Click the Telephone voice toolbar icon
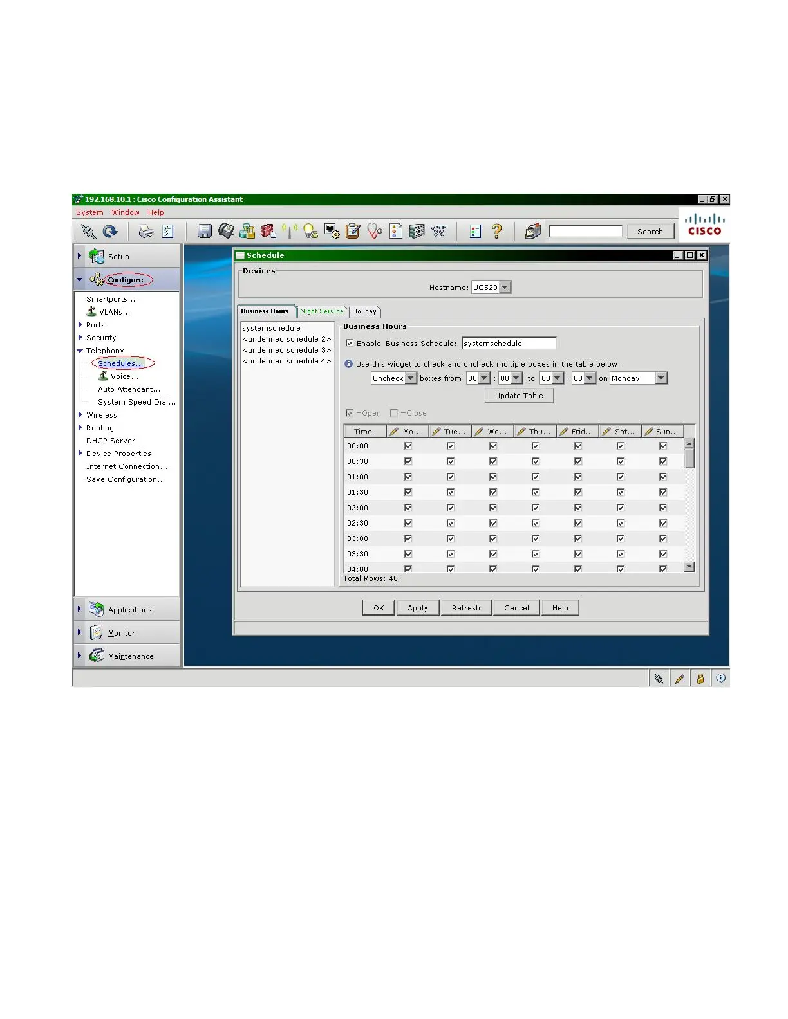The height and width of the screenshot is (1019, 788). [x=226, y=232]
